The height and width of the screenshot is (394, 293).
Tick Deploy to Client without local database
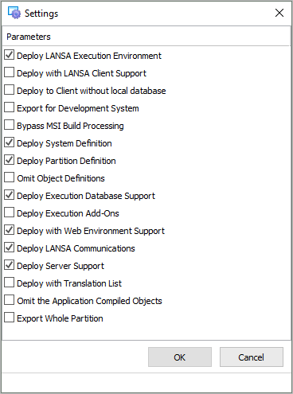click(x=10, y=90)
